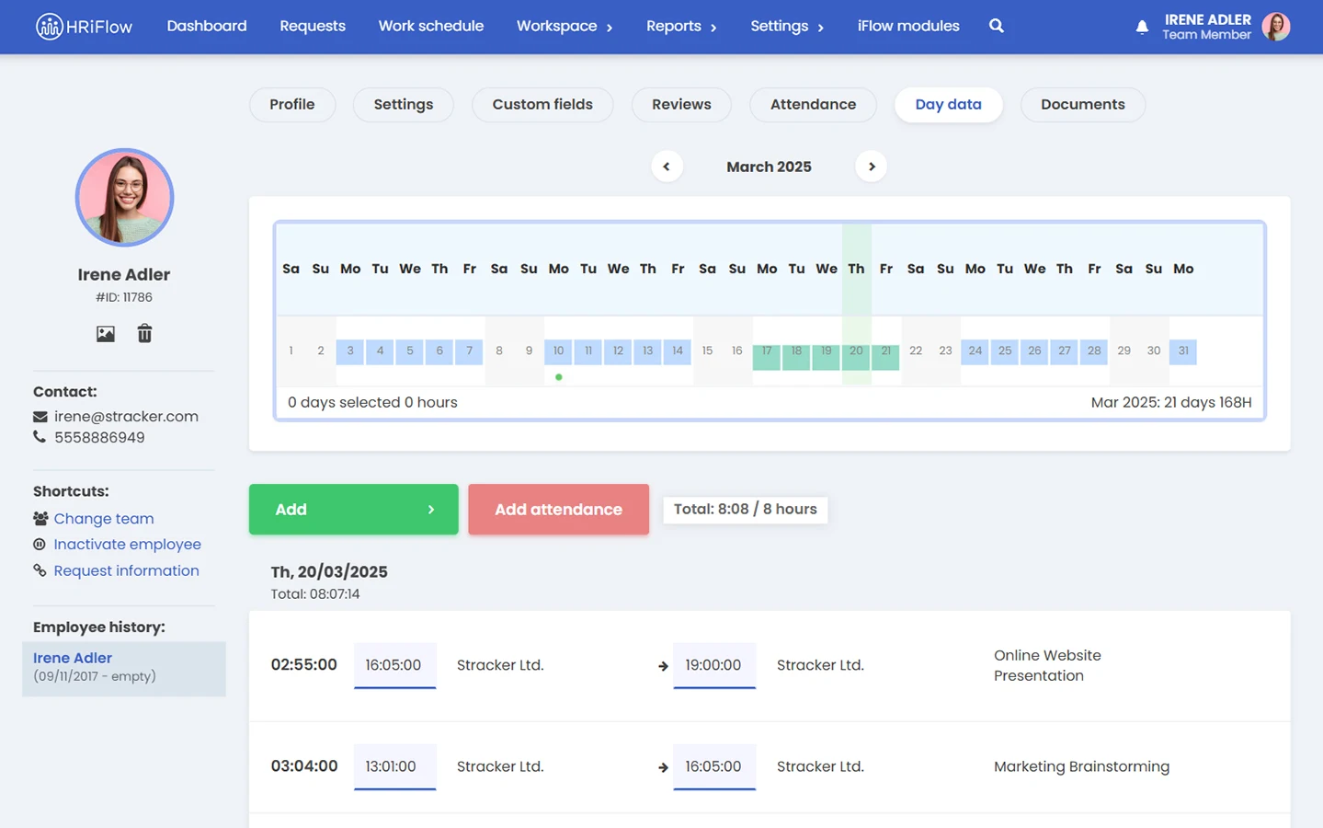Click the green Add button
Image resolution: width=1323 pixels, height=828 pixels.
point(353,510)
